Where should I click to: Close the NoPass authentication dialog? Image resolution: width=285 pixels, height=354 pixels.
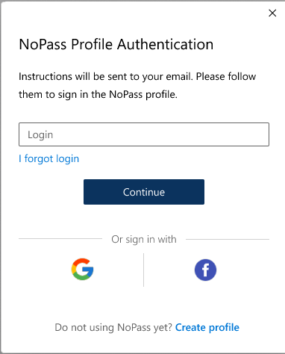pyautogui.click(x=272, y=13)
